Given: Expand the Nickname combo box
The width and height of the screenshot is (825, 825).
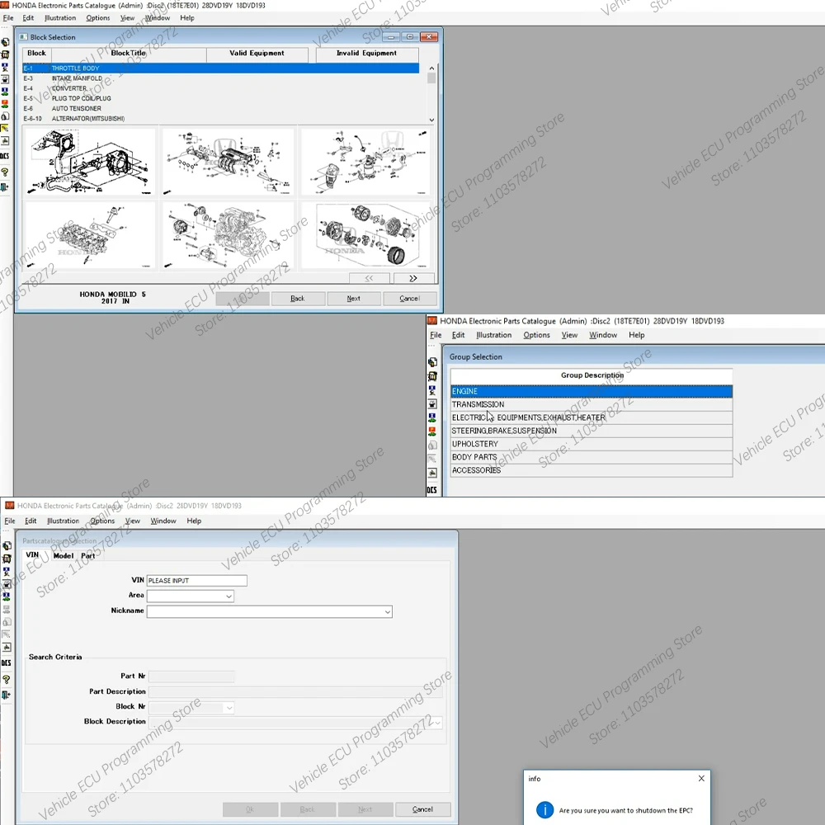Looking at the screenshot, I should click(387, 611).
